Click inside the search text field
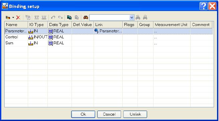The width and height of the screenshot is (219, 121). click(110, 18)
